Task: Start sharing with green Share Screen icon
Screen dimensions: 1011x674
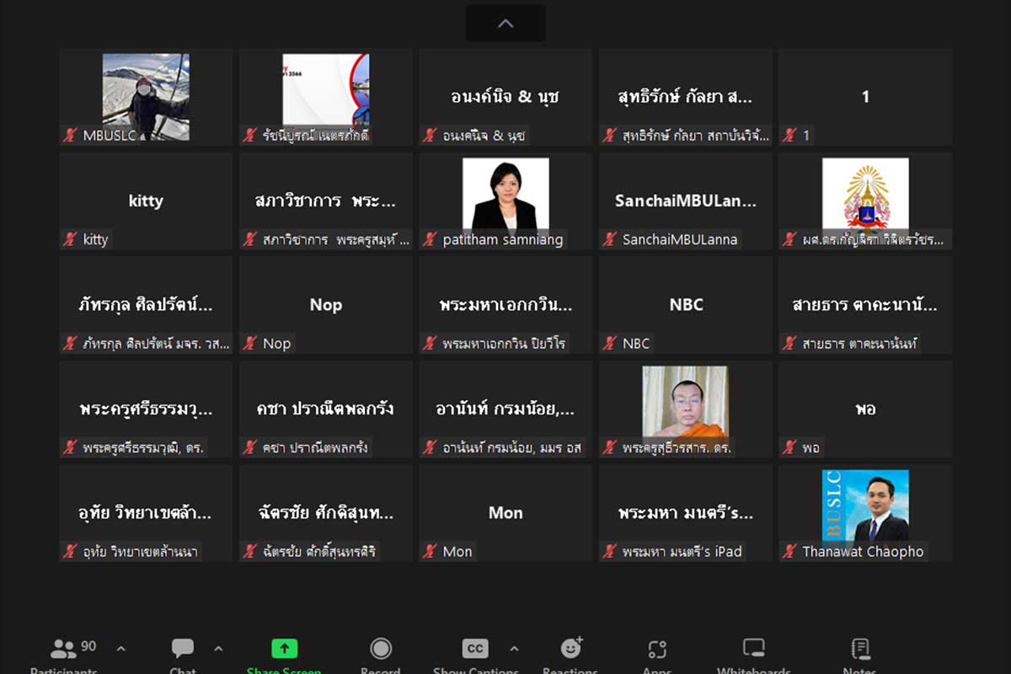Action: [284, 650]
